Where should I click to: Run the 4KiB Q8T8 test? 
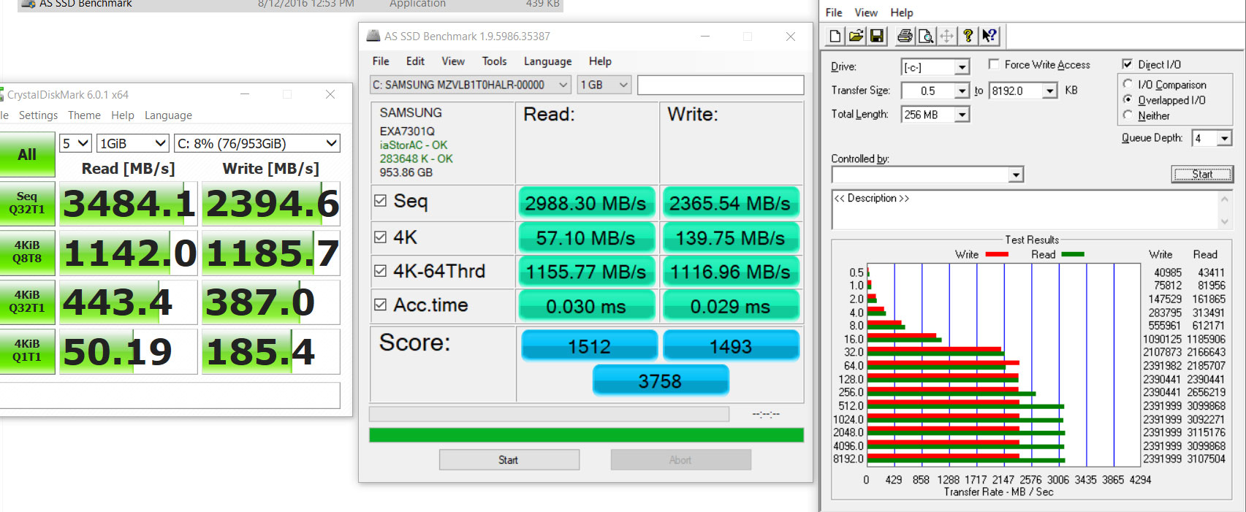[27, 252]
